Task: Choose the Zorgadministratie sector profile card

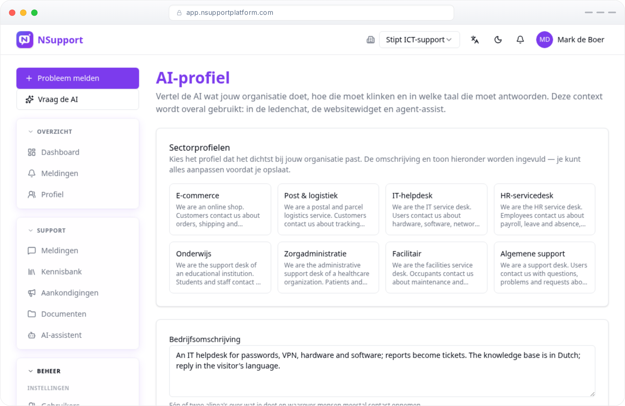Action: 328,267
